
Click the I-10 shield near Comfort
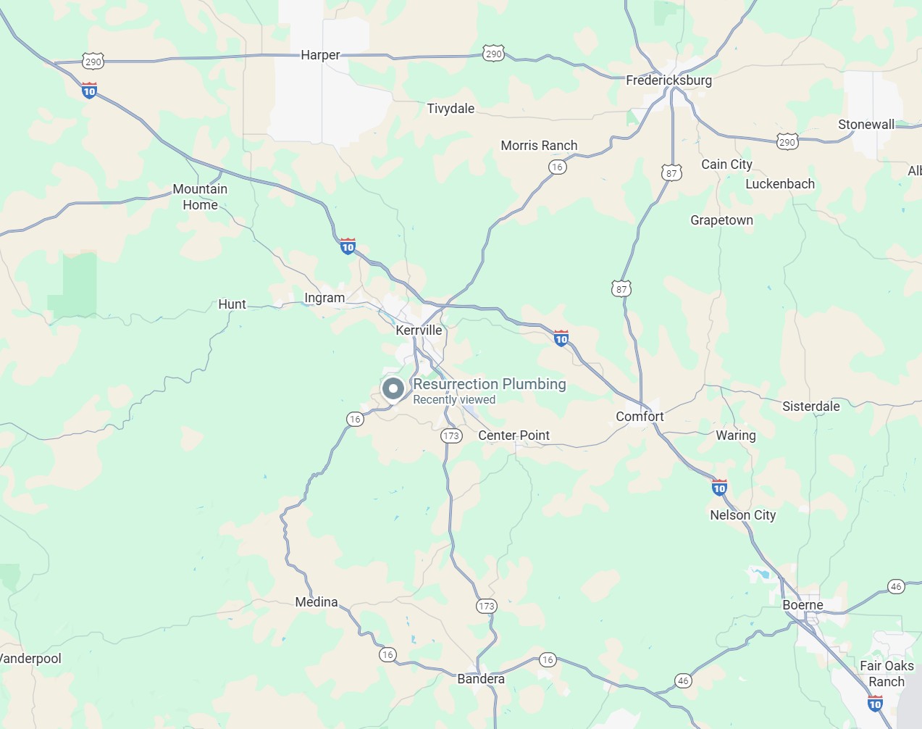[x=561, y=338]
